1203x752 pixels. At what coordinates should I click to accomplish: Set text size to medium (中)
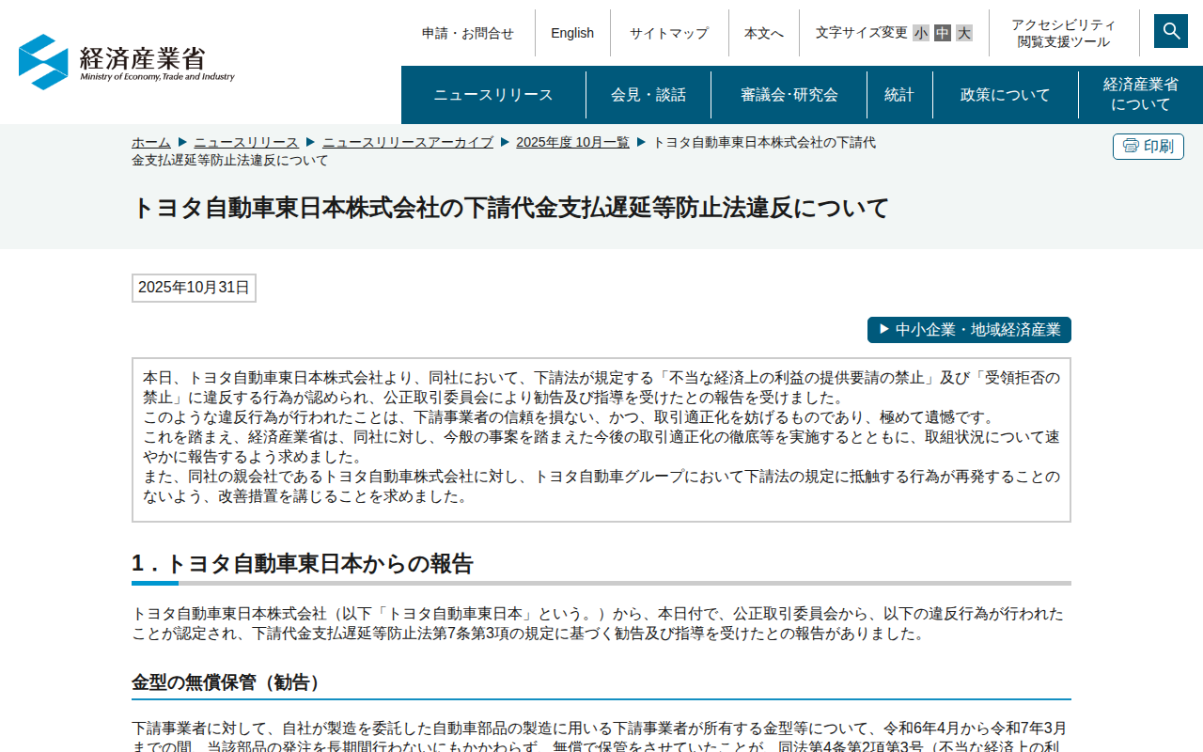[943, 33]
